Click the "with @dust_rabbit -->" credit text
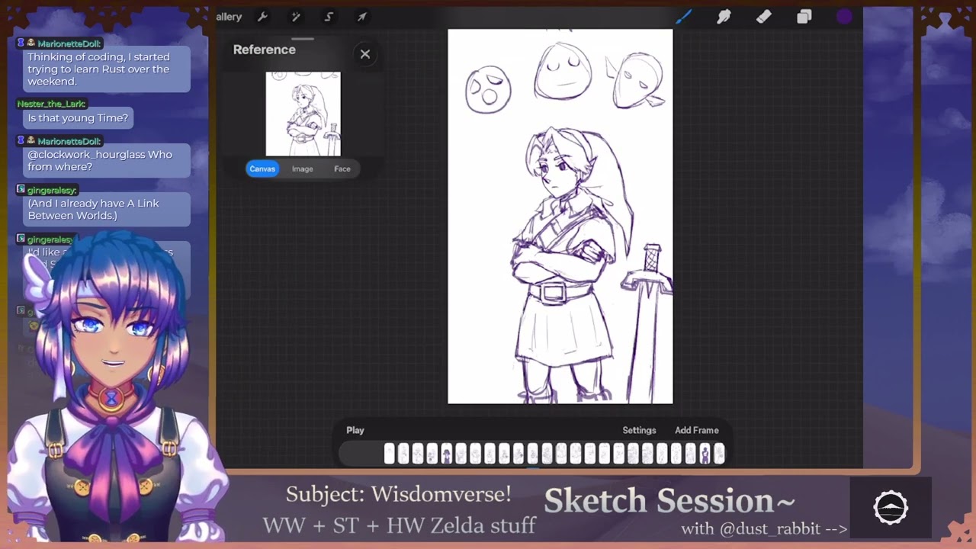 (x=764, y=528)
